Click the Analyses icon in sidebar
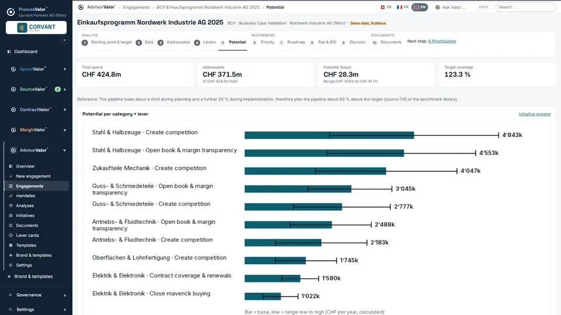Viewport: 561px width, 315px height. point(11,206)
